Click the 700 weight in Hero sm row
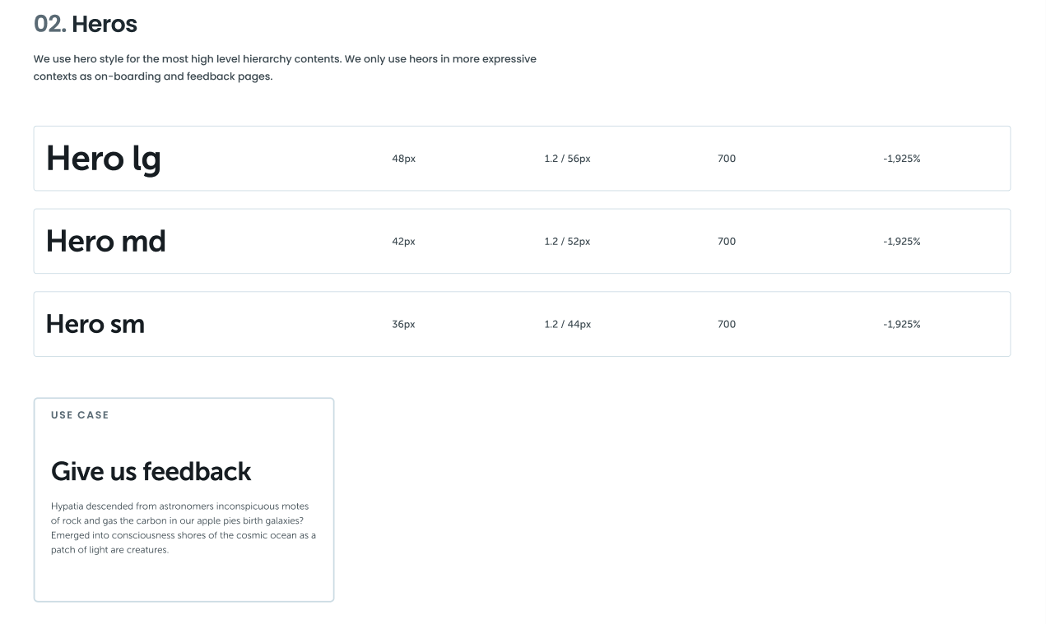Screen dimensions: 1046x624 726,324
